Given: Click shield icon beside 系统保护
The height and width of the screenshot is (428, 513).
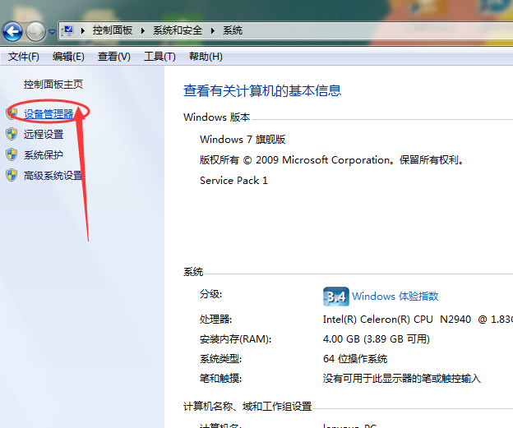Looking at the screenshot, I should coord(12,154).
